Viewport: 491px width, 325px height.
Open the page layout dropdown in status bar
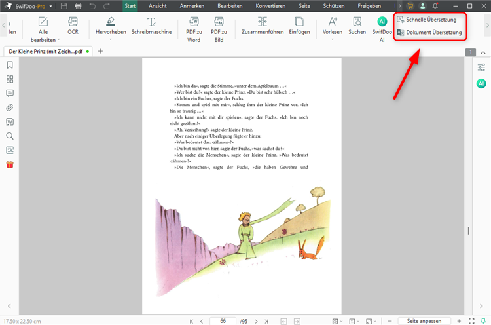tap(354, 321)
